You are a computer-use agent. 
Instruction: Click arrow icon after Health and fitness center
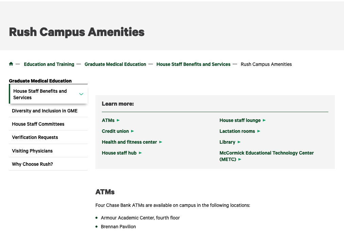tap(161, 142)
